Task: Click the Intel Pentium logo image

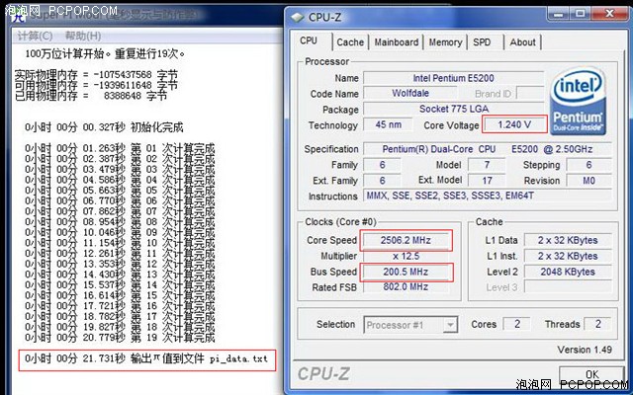Action: coord(578,102)
